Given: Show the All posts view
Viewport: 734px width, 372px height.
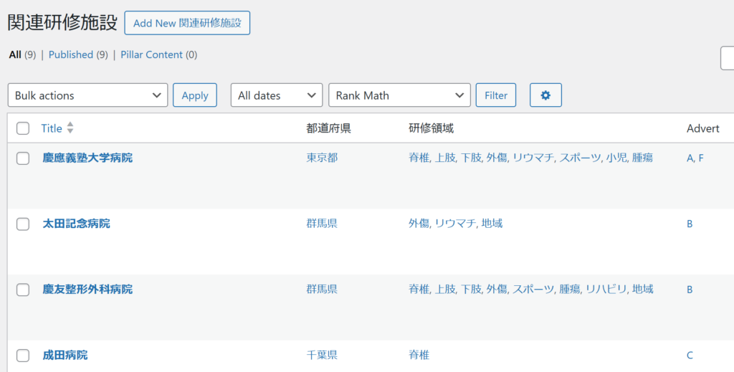Looking at the screenshot, I should 15,54.
